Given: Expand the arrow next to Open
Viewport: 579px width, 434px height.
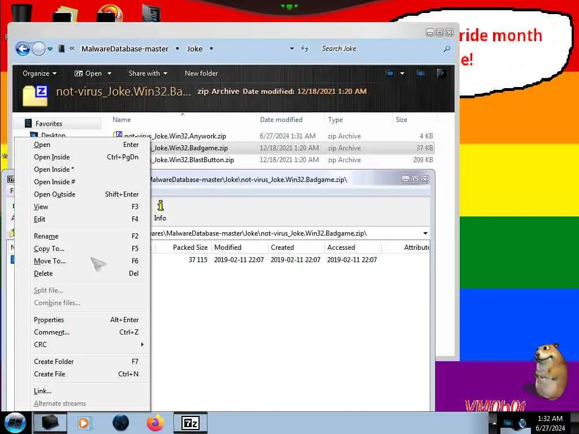Looking at the screenshot, I should point(109,73).
